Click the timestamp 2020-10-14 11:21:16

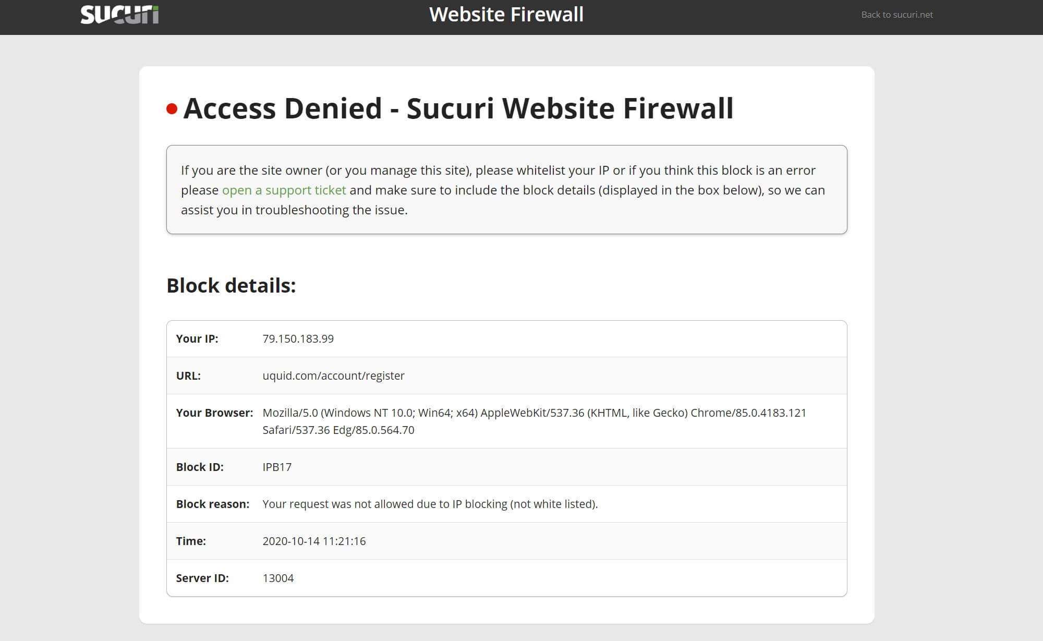tap(314, 541)
